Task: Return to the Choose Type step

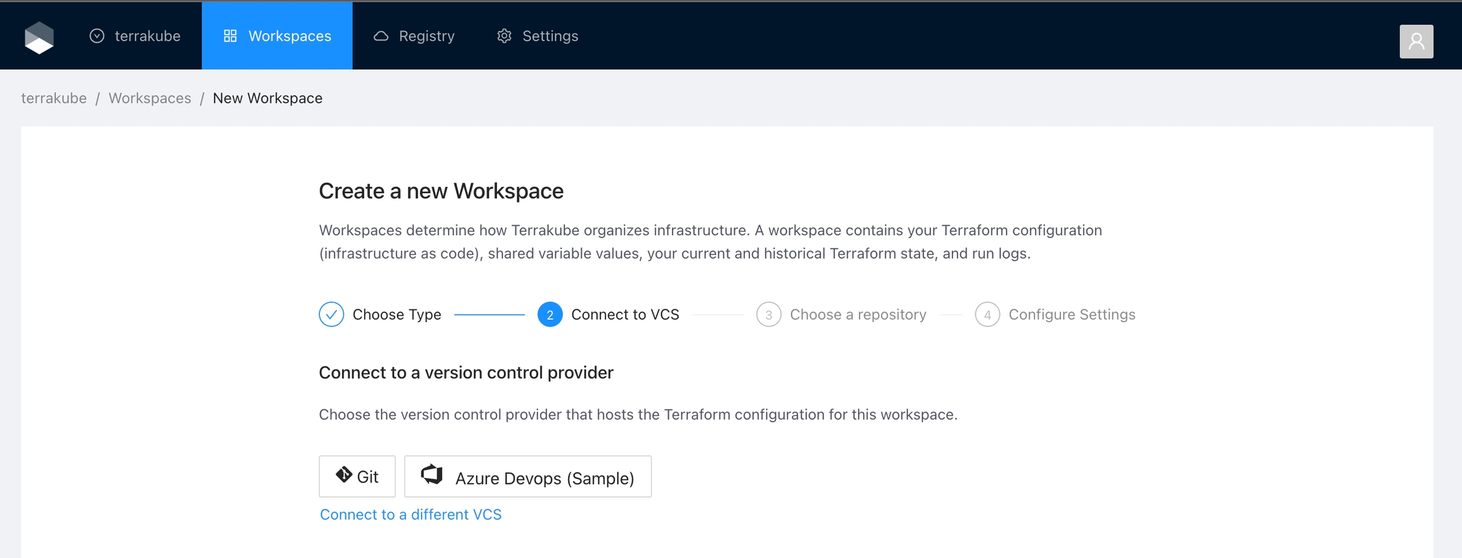Action: pos(397,315)
